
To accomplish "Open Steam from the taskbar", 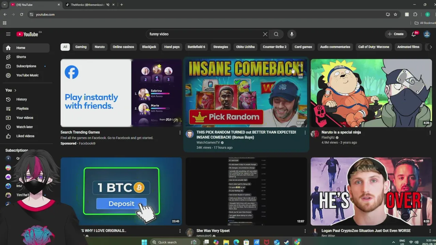I will click(x=287, y=242).
